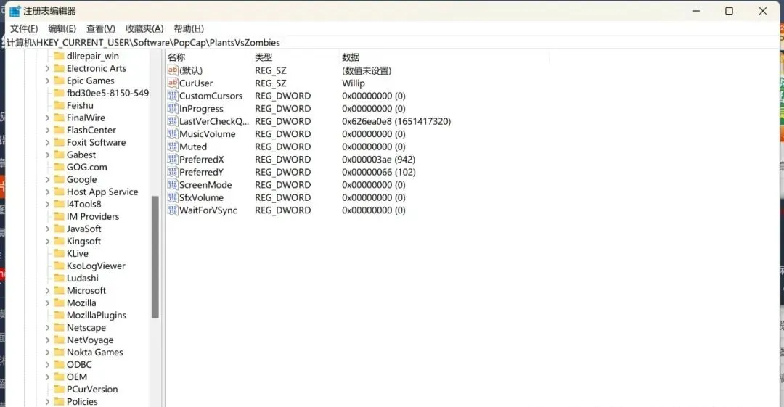Click the tree pane vertical scrollbar thumb

[x=155, y=257]
